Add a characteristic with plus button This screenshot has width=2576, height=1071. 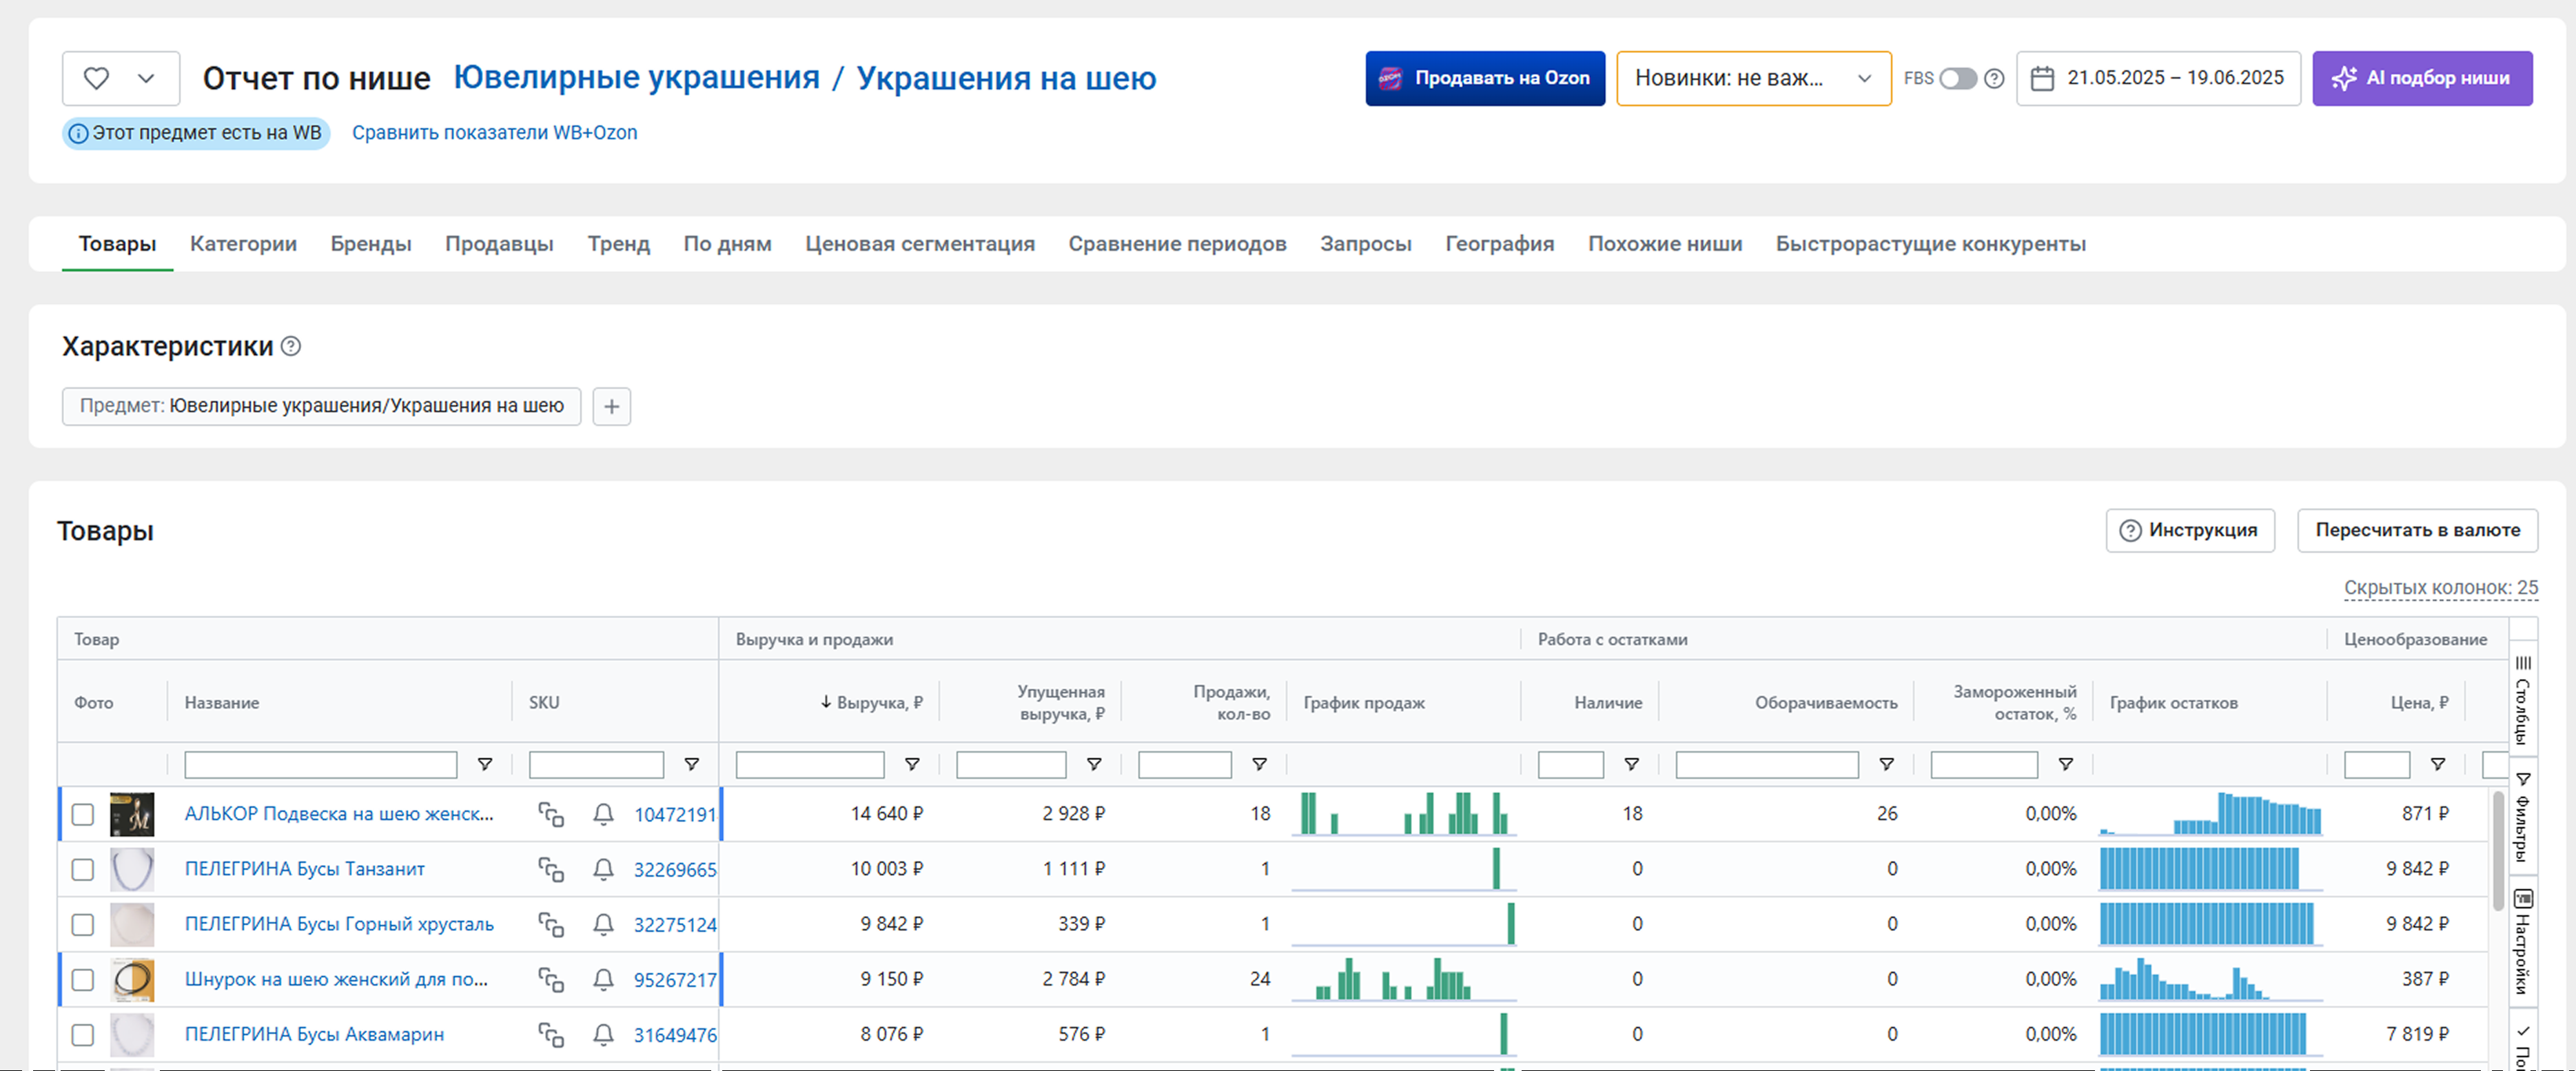(x=612, y=407)
